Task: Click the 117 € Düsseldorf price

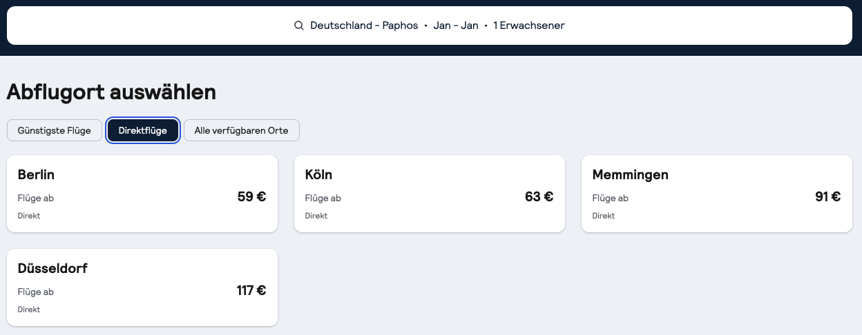Action: (x=251, y=290)
